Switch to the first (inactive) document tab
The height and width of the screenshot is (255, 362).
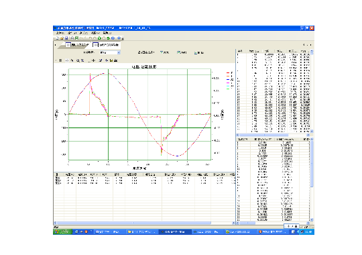tap(77, 44)
